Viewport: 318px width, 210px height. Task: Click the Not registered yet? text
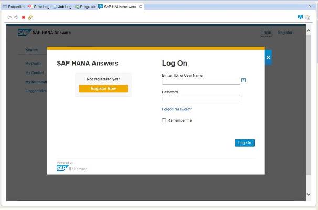pos(103,79)
